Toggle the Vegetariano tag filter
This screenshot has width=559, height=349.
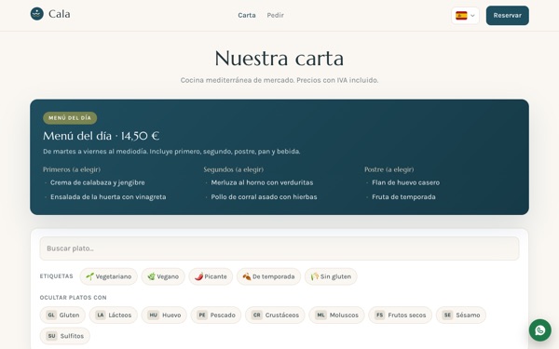pos(108,276)
